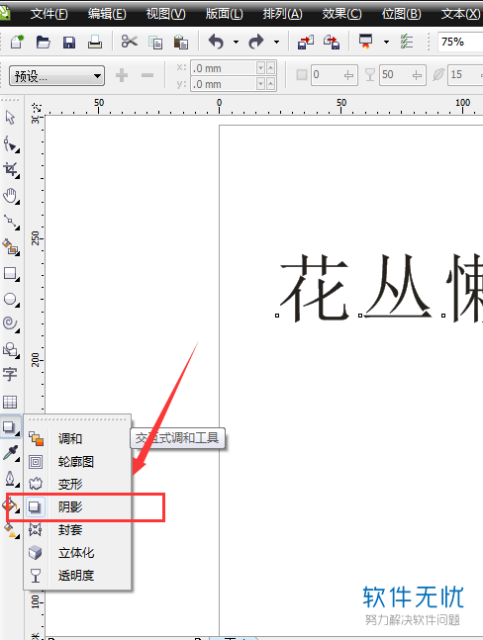The width and height of the screenshot is (483, 640).
Task: Open 排列(A) menu
Action: click(282, 14)
